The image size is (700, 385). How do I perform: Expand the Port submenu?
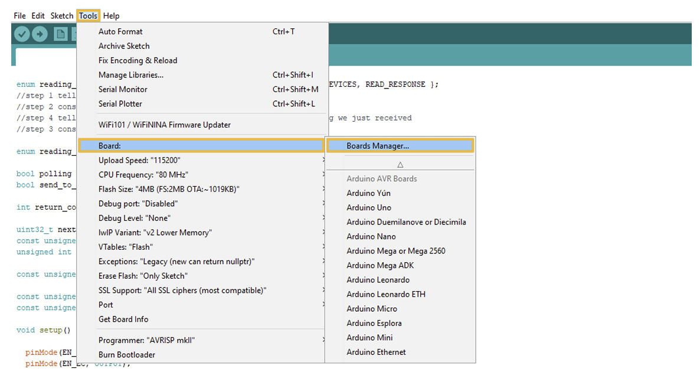click(x=202, y=305)
